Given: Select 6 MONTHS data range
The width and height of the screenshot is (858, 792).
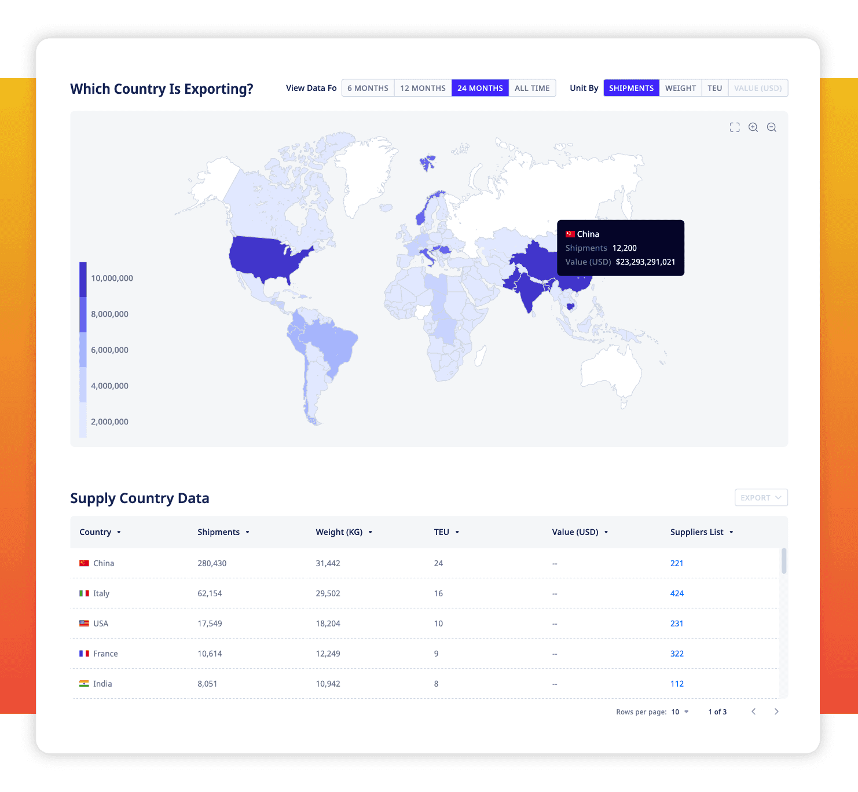Looking at the screenshot, I should (x=368, y=88).
